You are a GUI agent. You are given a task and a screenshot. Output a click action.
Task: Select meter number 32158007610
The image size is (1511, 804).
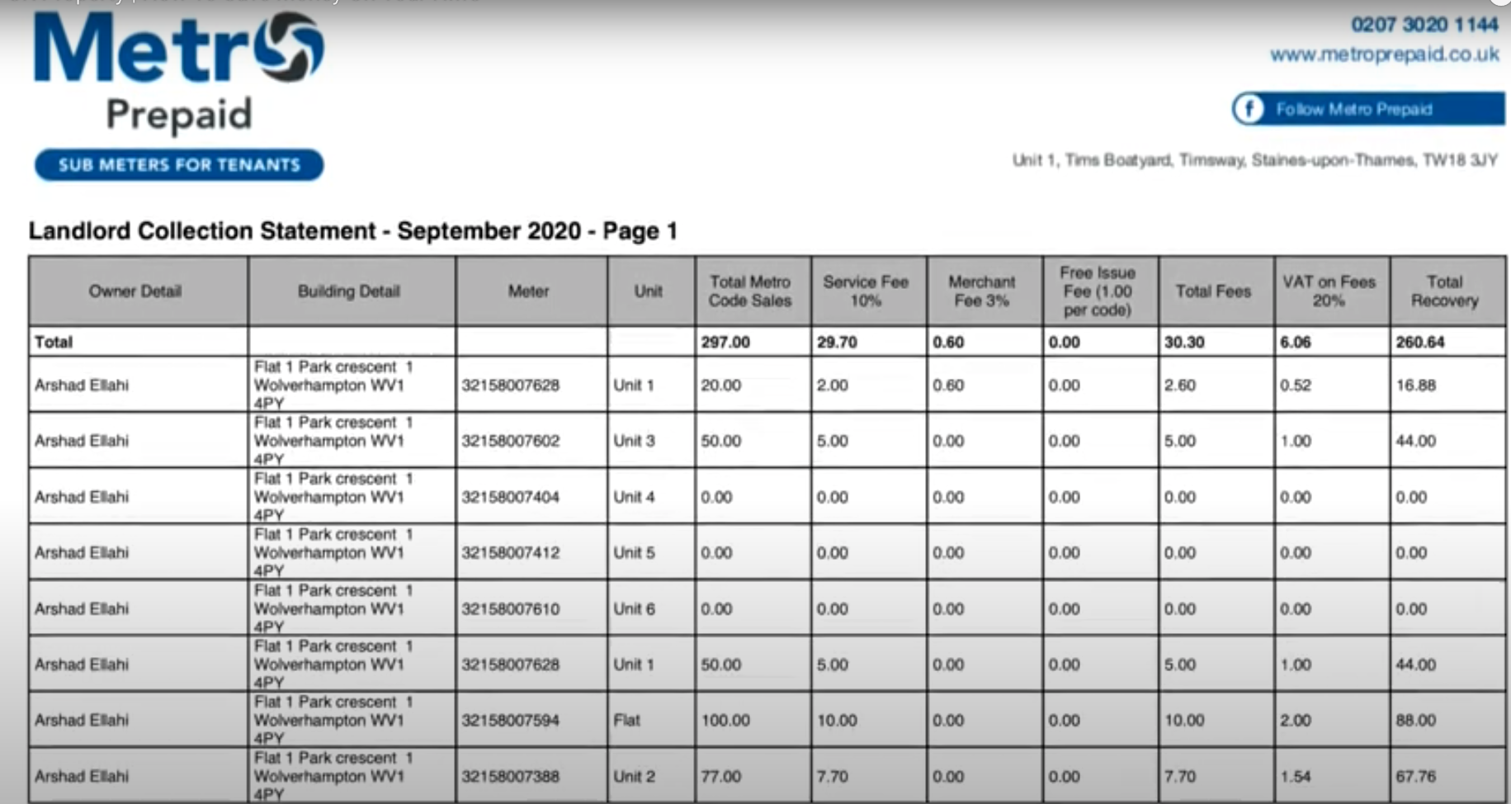511,608
